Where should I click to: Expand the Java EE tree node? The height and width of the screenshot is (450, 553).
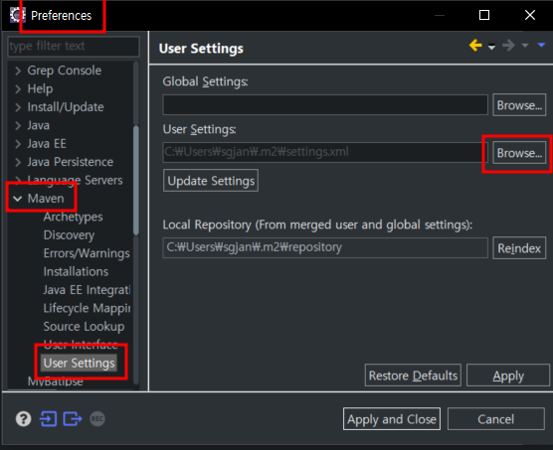pyautogui.click(x=18, y=144)
